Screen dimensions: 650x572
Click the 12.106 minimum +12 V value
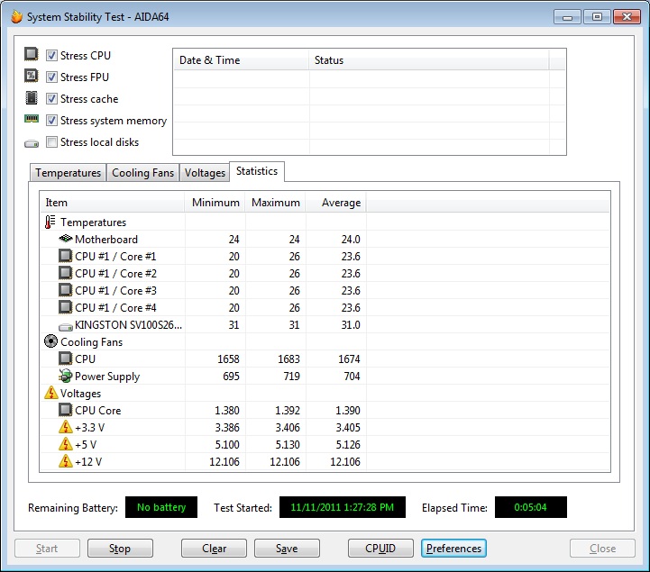tap(224, 461)
